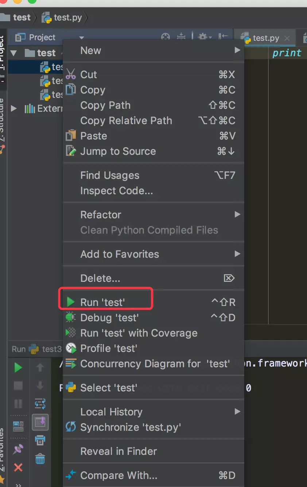Image resolution: width=307 pixels, height=487 pixels.
Task: Clear console with the trash can icon
Action: click(40, 458)
